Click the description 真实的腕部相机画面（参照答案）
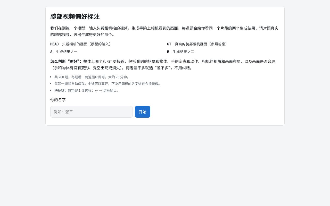This screenshot has height=206, width=330. [202, 44]
